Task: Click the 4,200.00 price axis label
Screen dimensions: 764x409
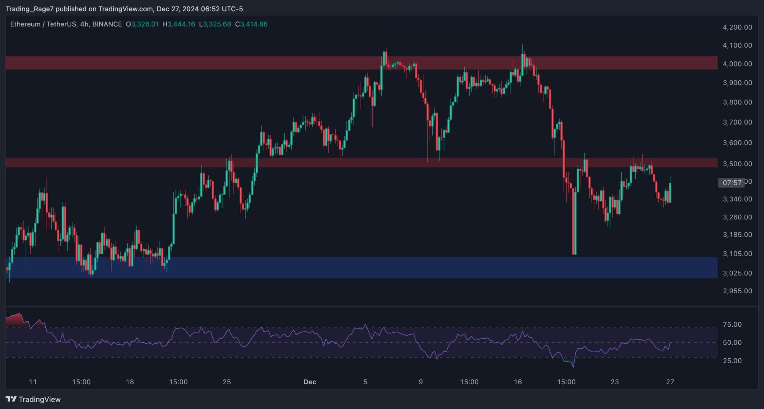Action: [x=737, y=27]
